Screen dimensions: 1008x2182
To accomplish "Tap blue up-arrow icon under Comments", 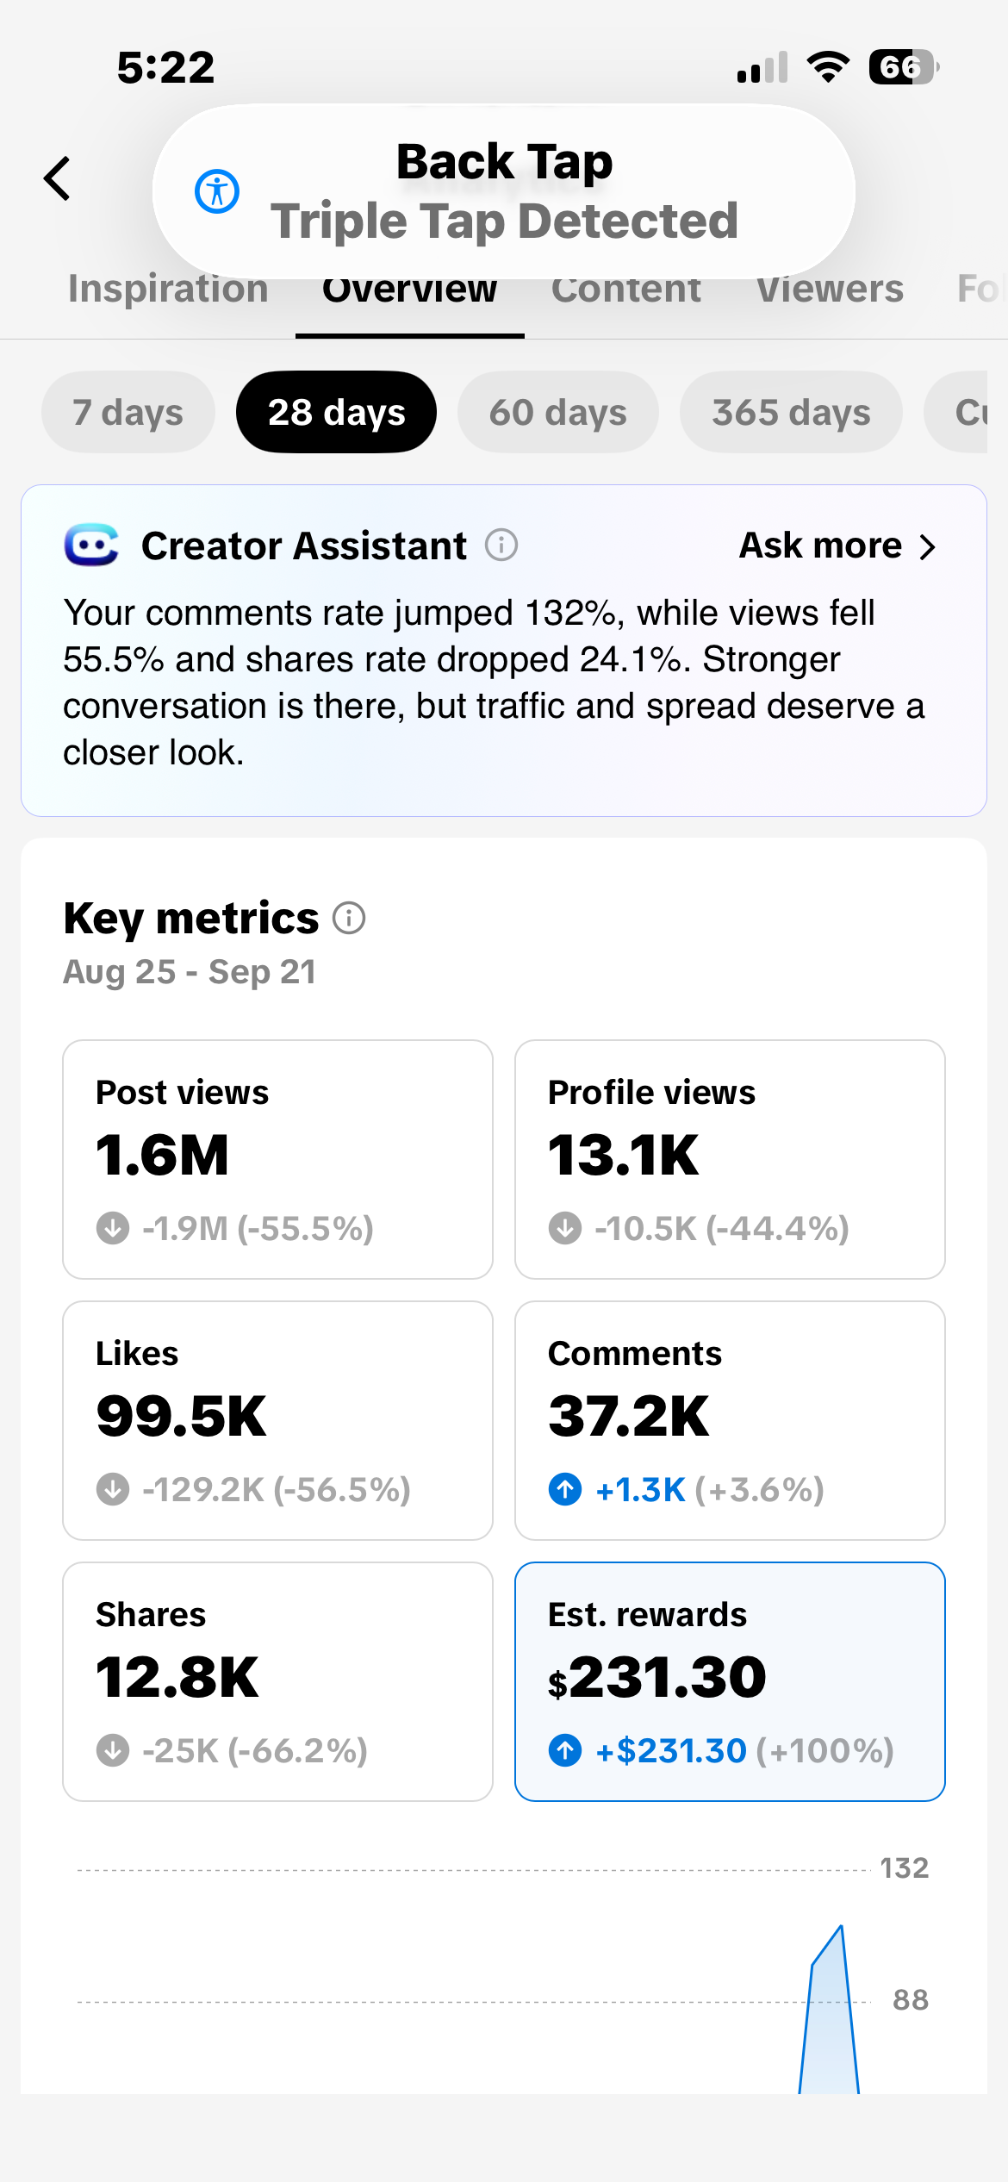I will (565, 1489).
